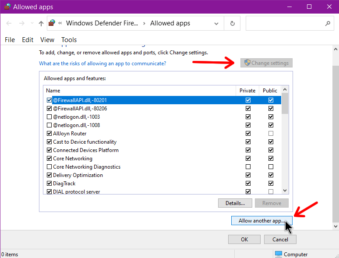The image size is (339, 258).
Task: Open the Tools menu
Action: coord(69,40)
